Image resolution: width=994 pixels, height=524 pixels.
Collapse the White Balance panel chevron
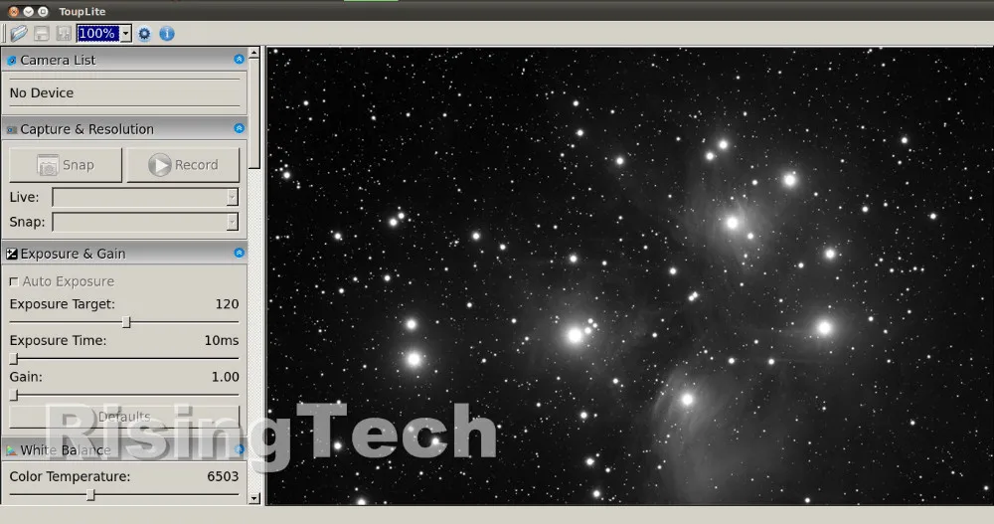239,449
